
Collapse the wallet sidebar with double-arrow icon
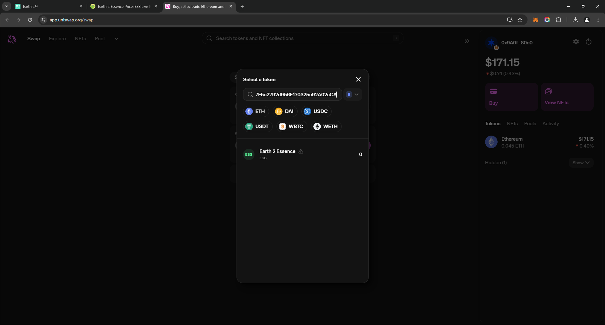467,41
